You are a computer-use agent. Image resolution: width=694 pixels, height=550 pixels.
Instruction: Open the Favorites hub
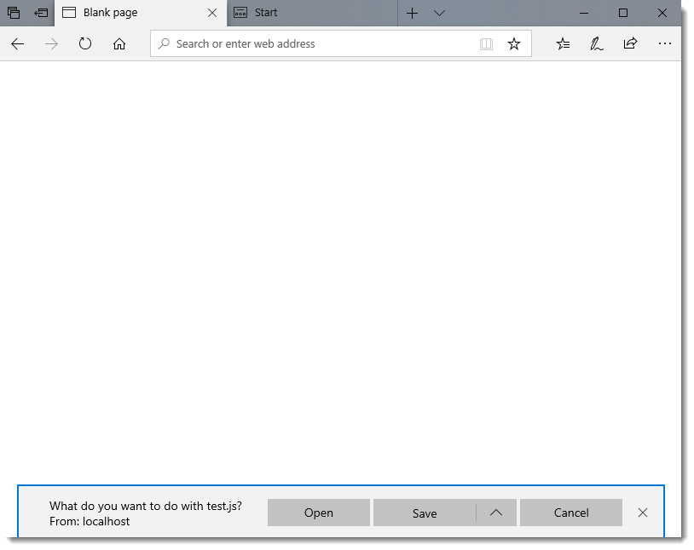click(563, 44)
